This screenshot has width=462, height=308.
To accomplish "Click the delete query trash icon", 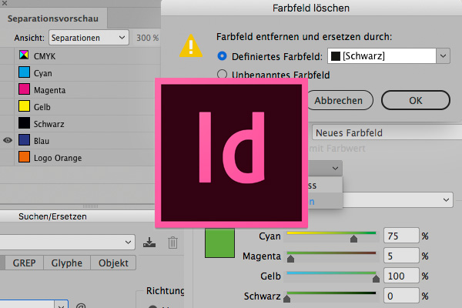I will pyautogui.click(x=173, y=243).
